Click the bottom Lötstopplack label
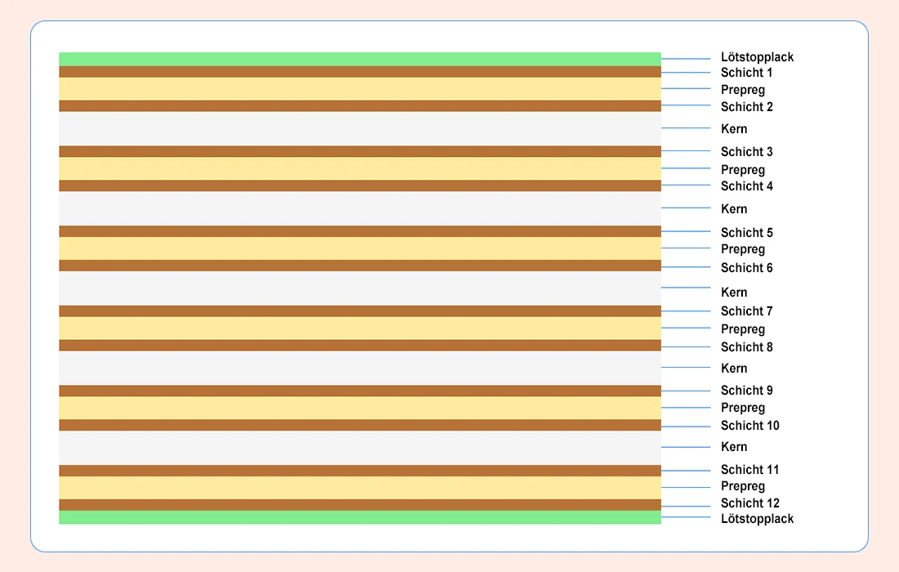The image size is (899, 572). click(757, 519)
